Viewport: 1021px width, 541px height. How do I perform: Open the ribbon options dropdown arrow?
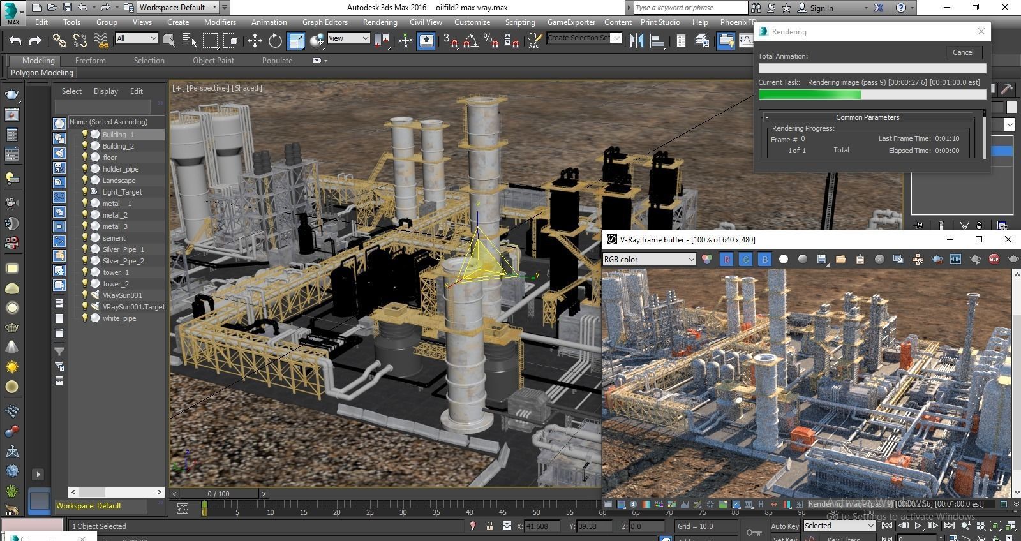click(320, 61)
